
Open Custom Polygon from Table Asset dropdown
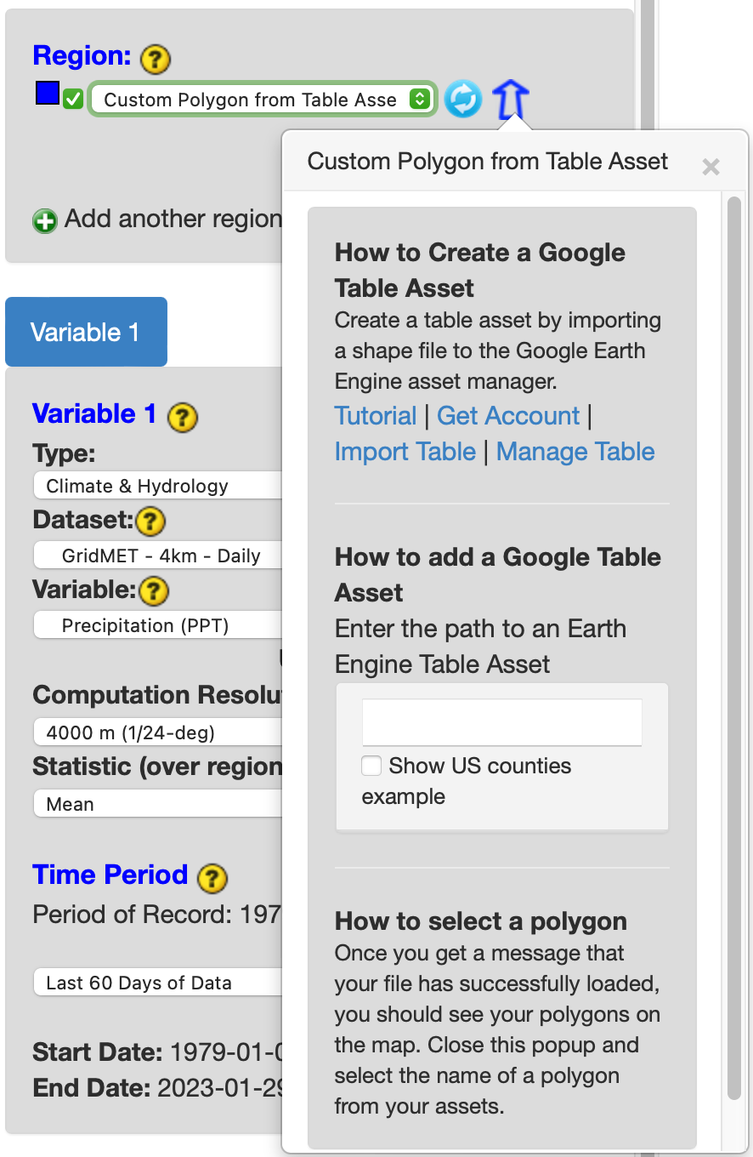262,100
